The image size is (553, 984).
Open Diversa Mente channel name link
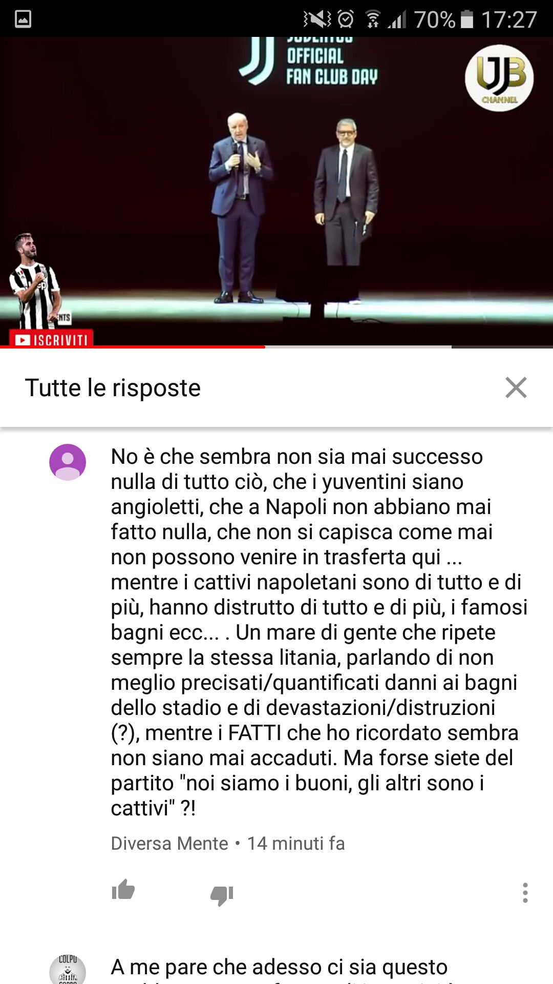(169, 844)
